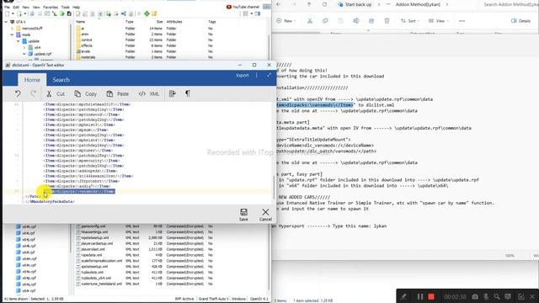Screen dimensions: 539x303
Task: Click the pen annotation icon on recorder bar
Action: click(x=404, y=296)
